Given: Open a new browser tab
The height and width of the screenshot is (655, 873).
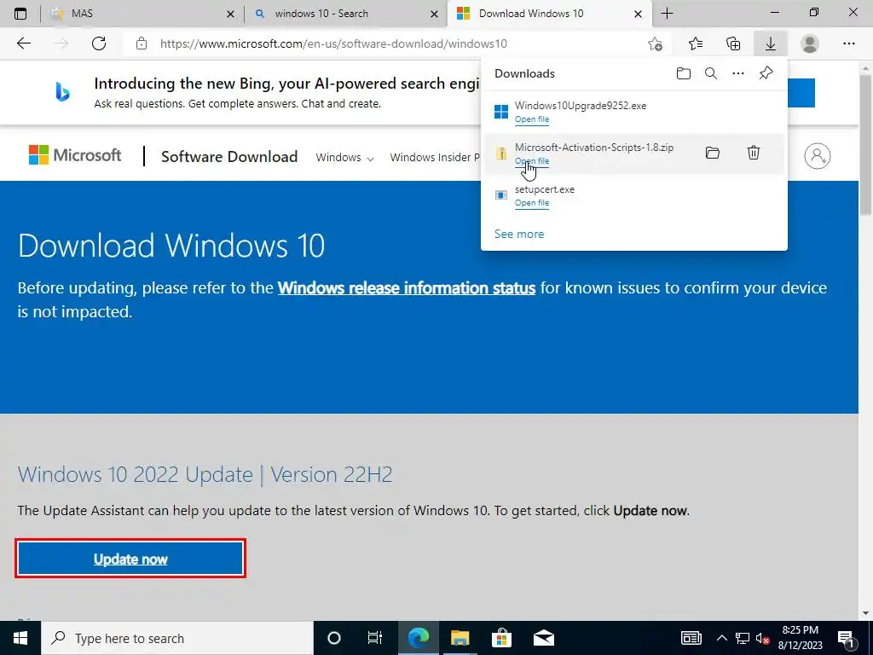Looking at the screenshot, I should tap(667, 14).
